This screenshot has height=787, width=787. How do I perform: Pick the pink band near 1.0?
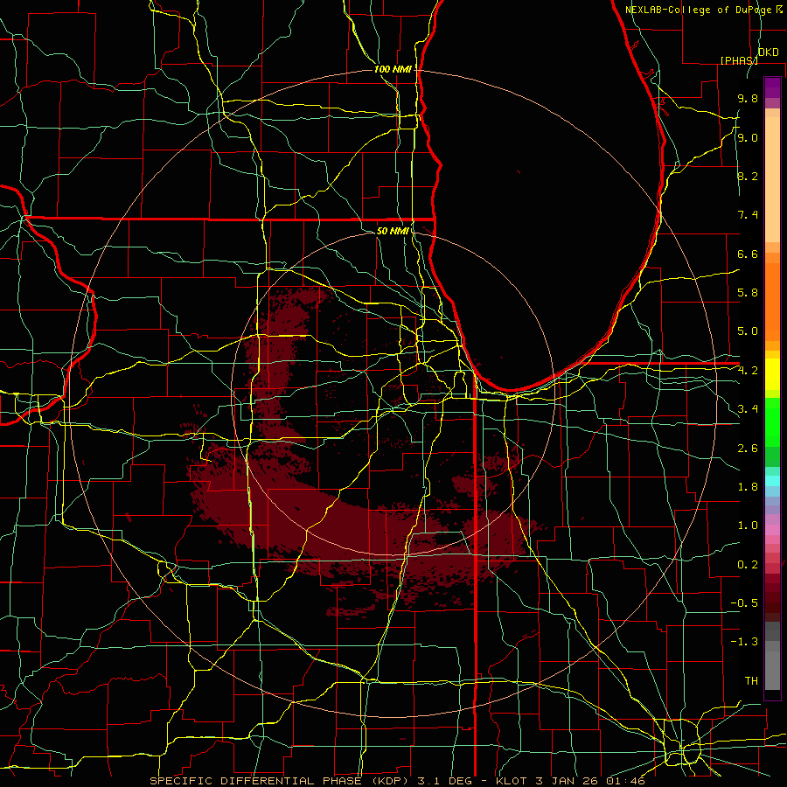pos(772,530)
